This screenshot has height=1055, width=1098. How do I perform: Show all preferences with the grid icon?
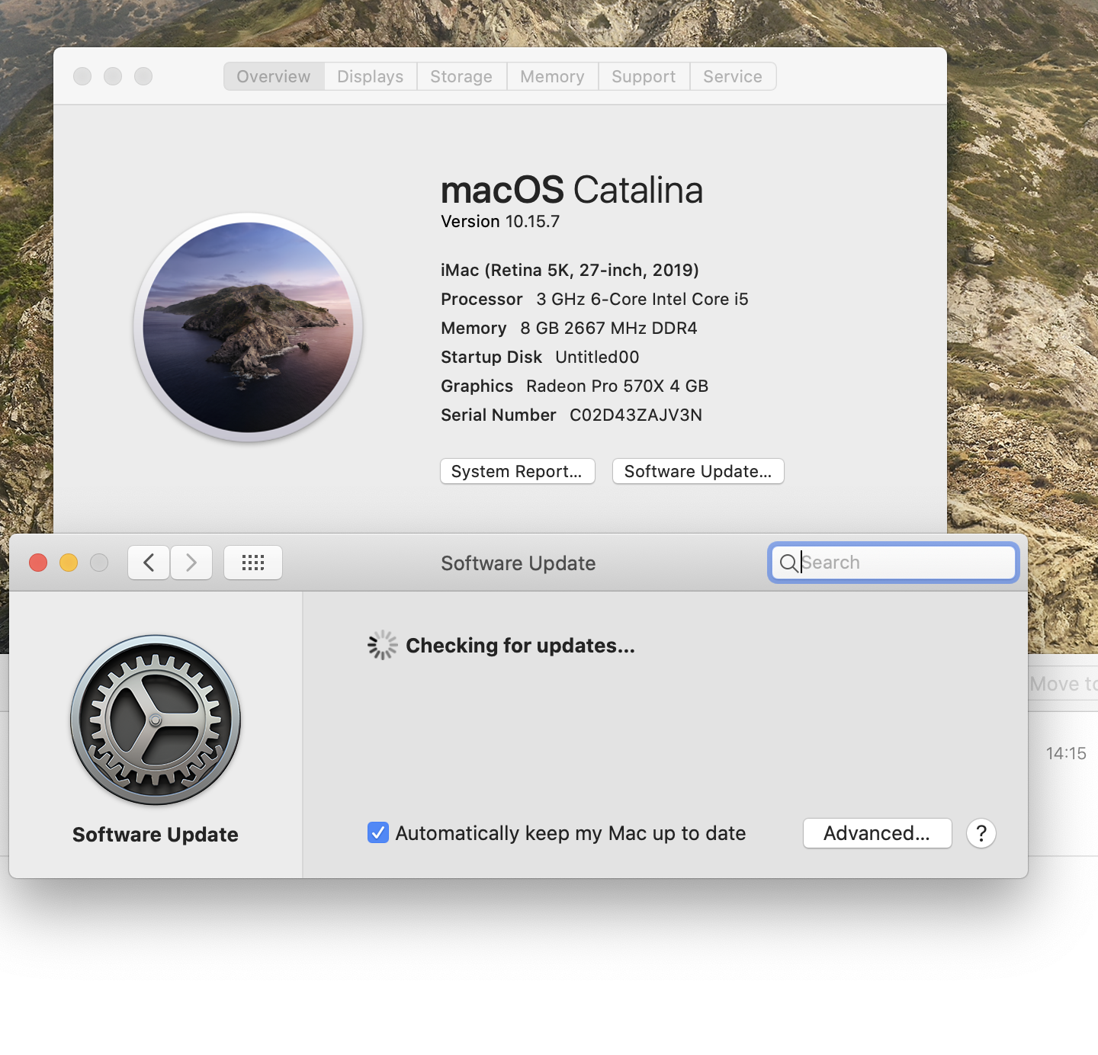click(253, 563)
